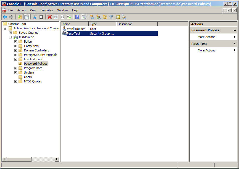Click the tree horizontal scrollbar thumb
Screen dimensions: 239x169
(x=19, y=159)
